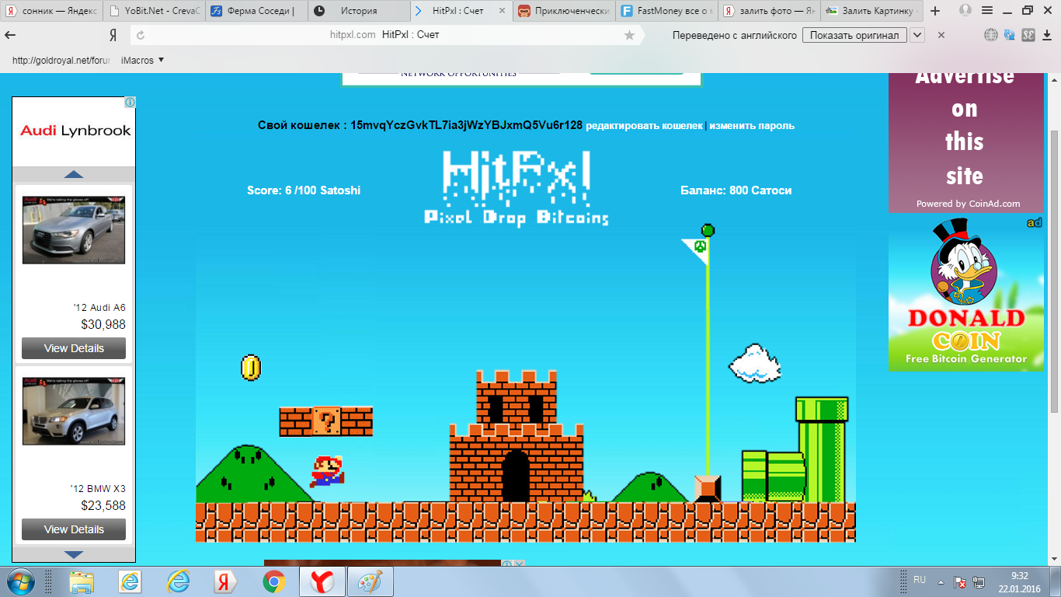This screenshot has width=1061, height=597.
Task: Click the 'Баланс: 800 Сатоси' text
Action: [x=736, y=190]
